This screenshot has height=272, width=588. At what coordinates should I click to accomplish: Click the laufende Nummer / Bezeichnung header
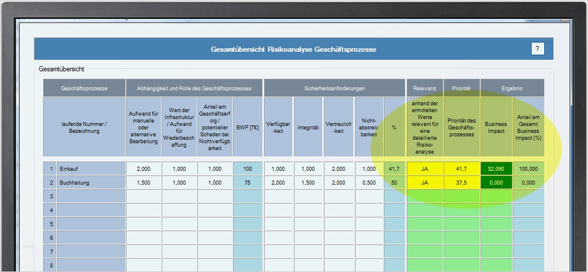[x=85, y=127]
